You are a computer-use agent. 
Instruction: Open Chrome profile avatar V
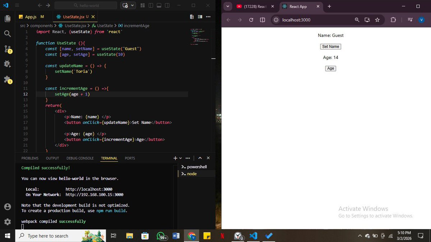click(421, 20)
